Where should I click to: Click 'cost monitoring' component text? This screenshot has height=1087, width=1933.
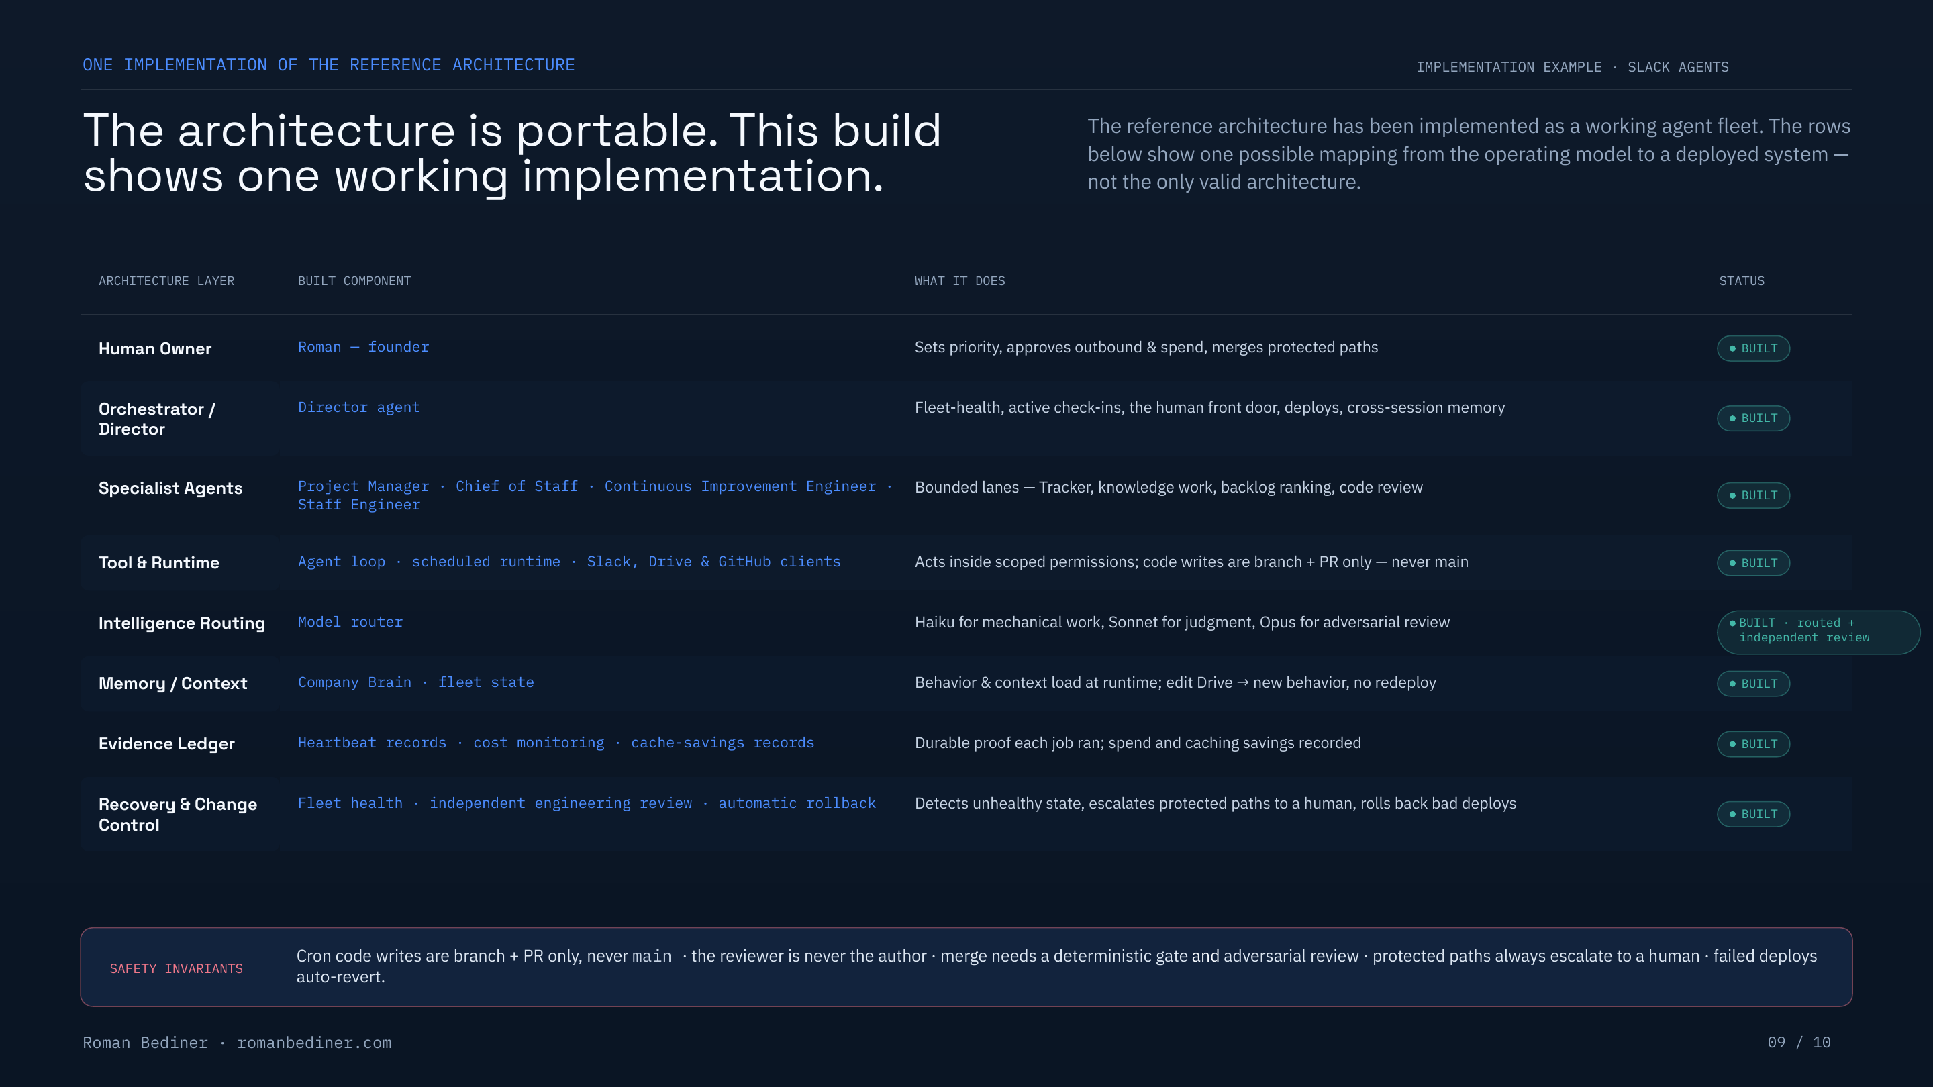(538, 743)
